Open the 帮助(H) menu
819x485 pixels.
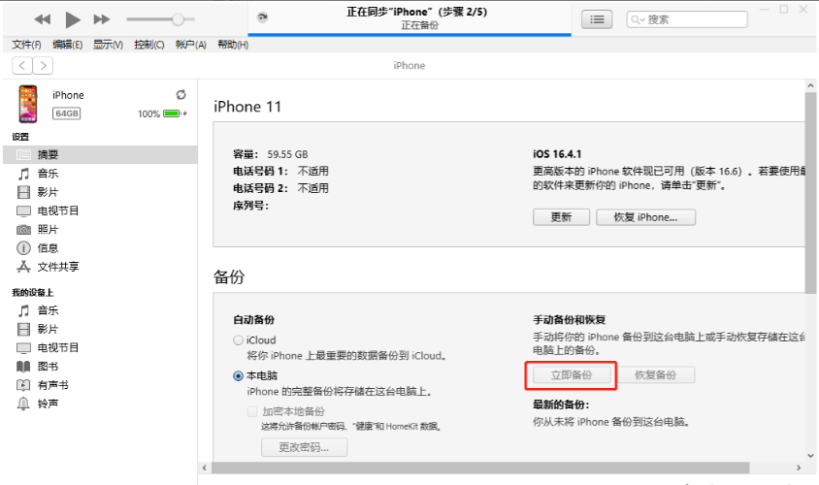coord(233,45)
